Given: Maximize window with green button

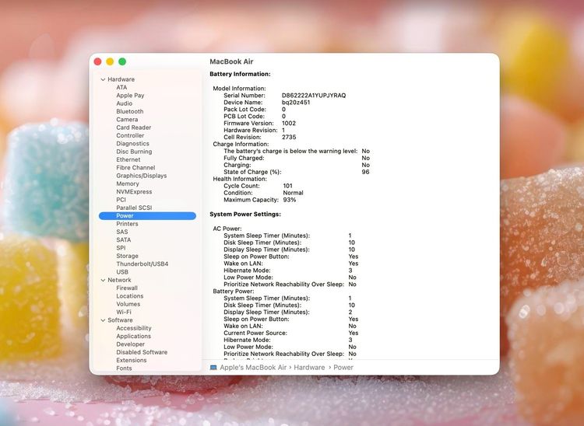Looking at the screenshot, I should click(x=122, y=61).
